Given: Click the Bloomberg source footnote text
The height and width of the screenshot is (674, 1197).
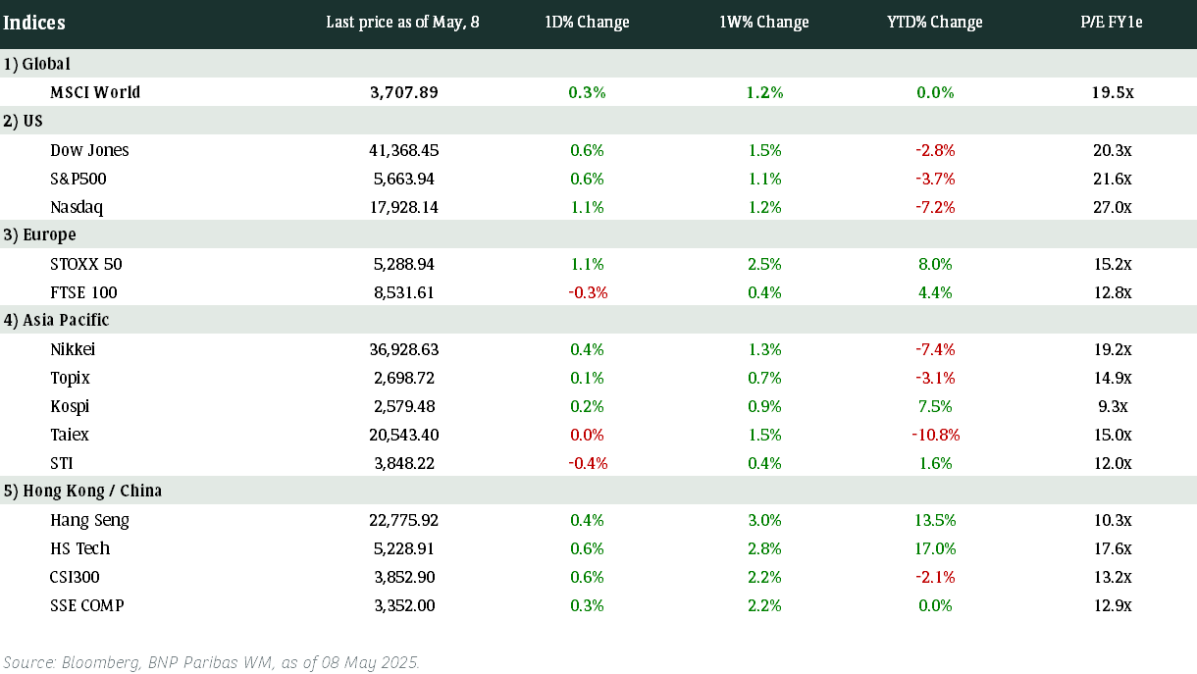Looking at the screenshot, I should 211,662.
